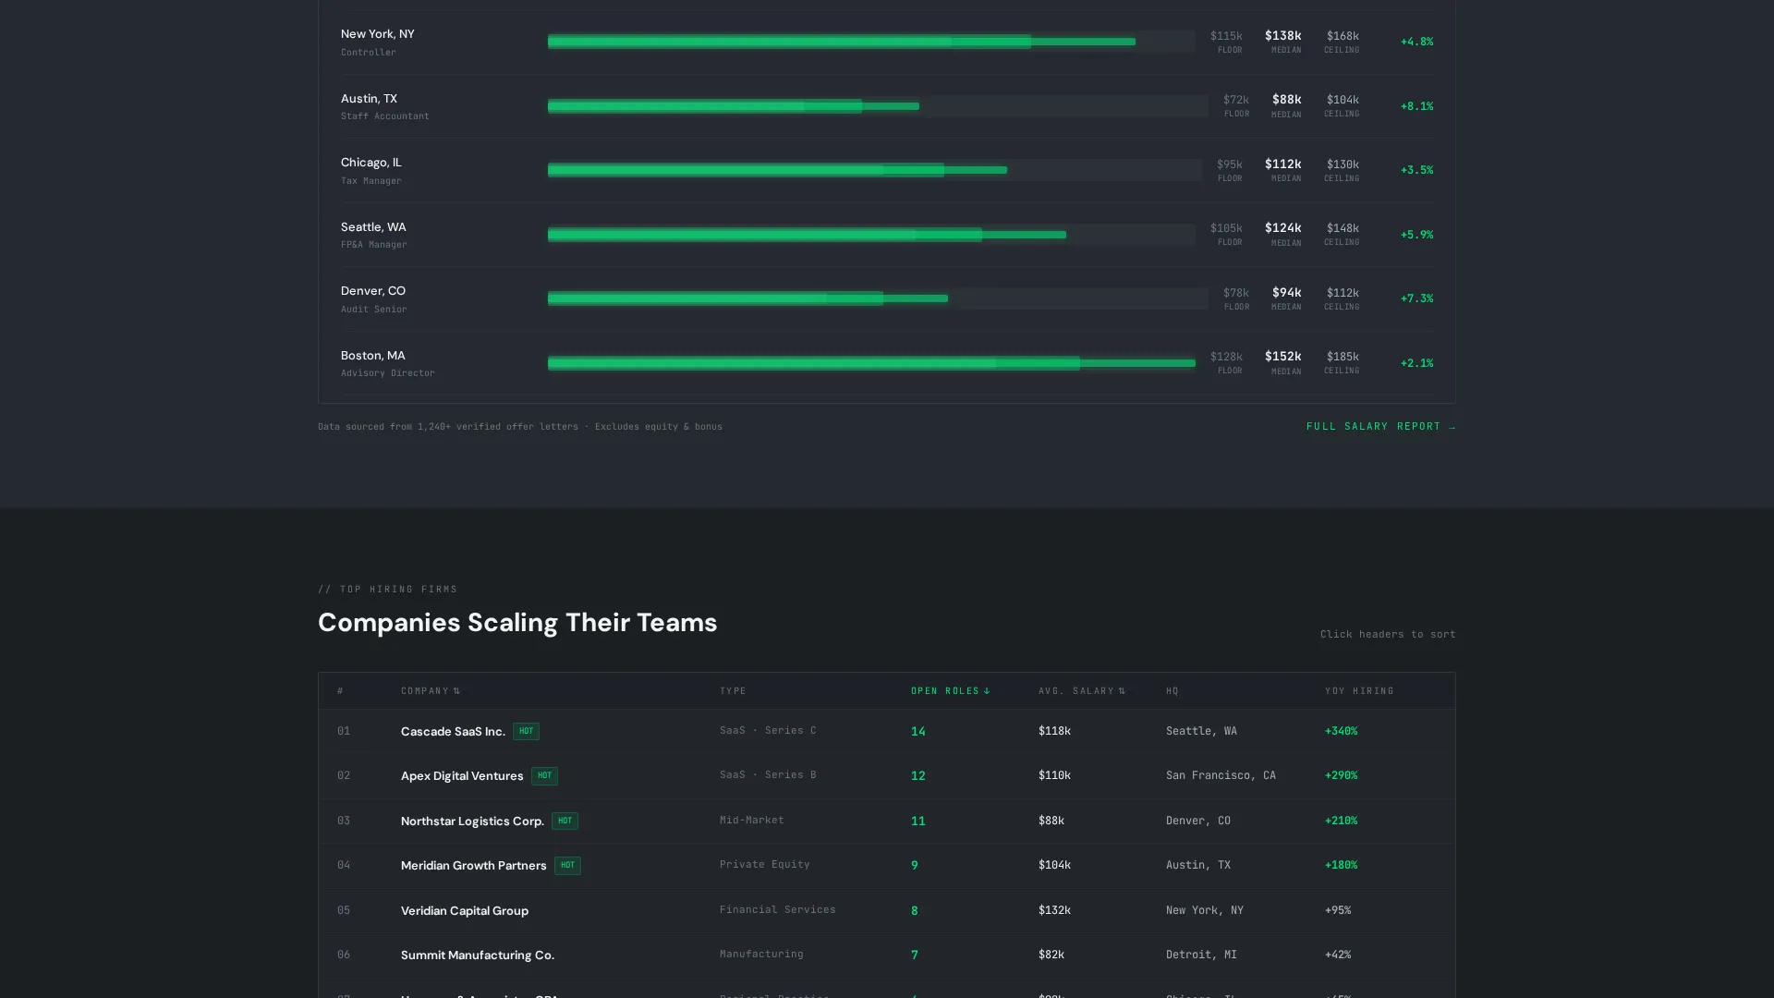
Task: Click the +95% YoY hiring value
Action: (x=1337, y=910)
